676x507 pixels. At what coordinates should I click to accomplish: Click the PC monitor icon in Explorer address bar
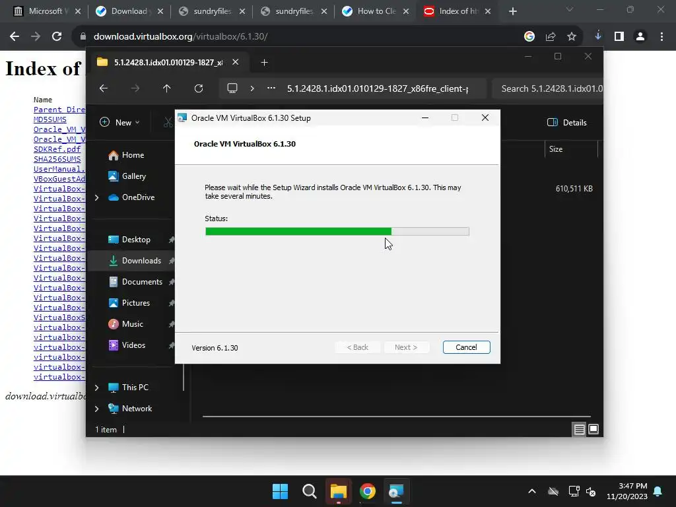[x=232, y=88]
